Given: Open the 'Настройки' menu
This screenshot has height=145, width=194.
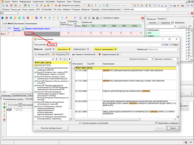Looking at the screenshot, I should point(50,2).
